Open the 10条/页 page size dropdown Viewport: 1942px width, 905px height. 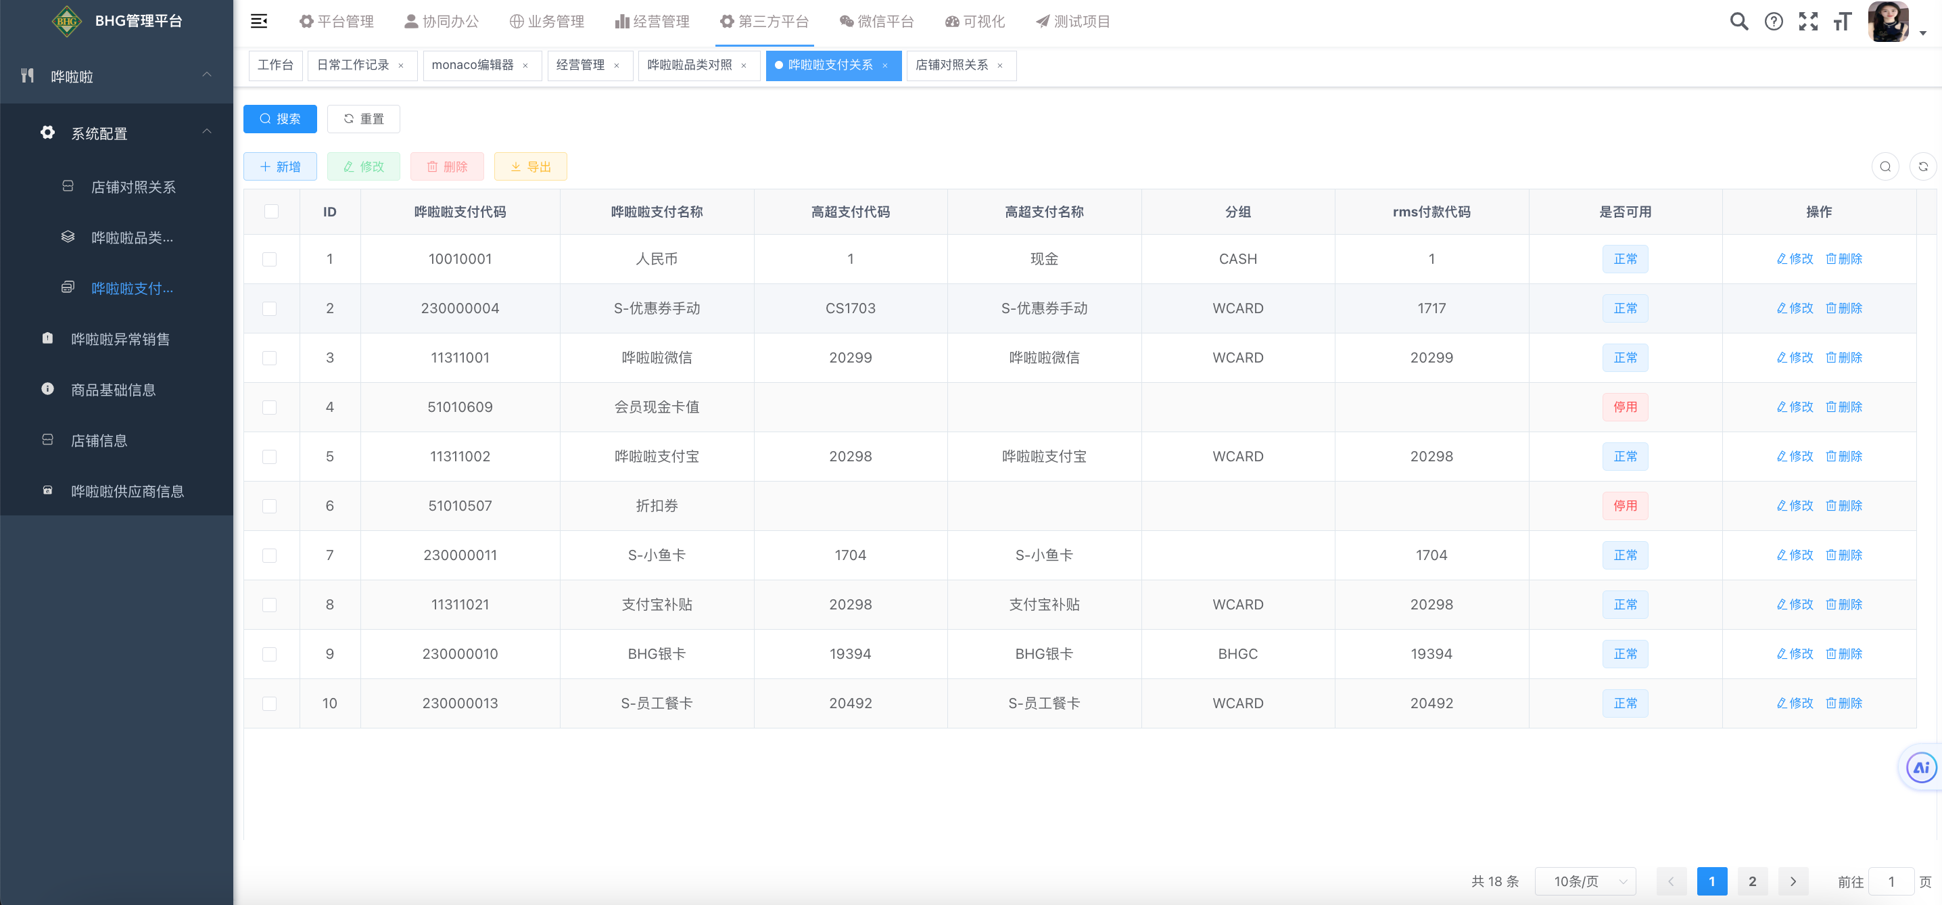[x=1585, y=881]
